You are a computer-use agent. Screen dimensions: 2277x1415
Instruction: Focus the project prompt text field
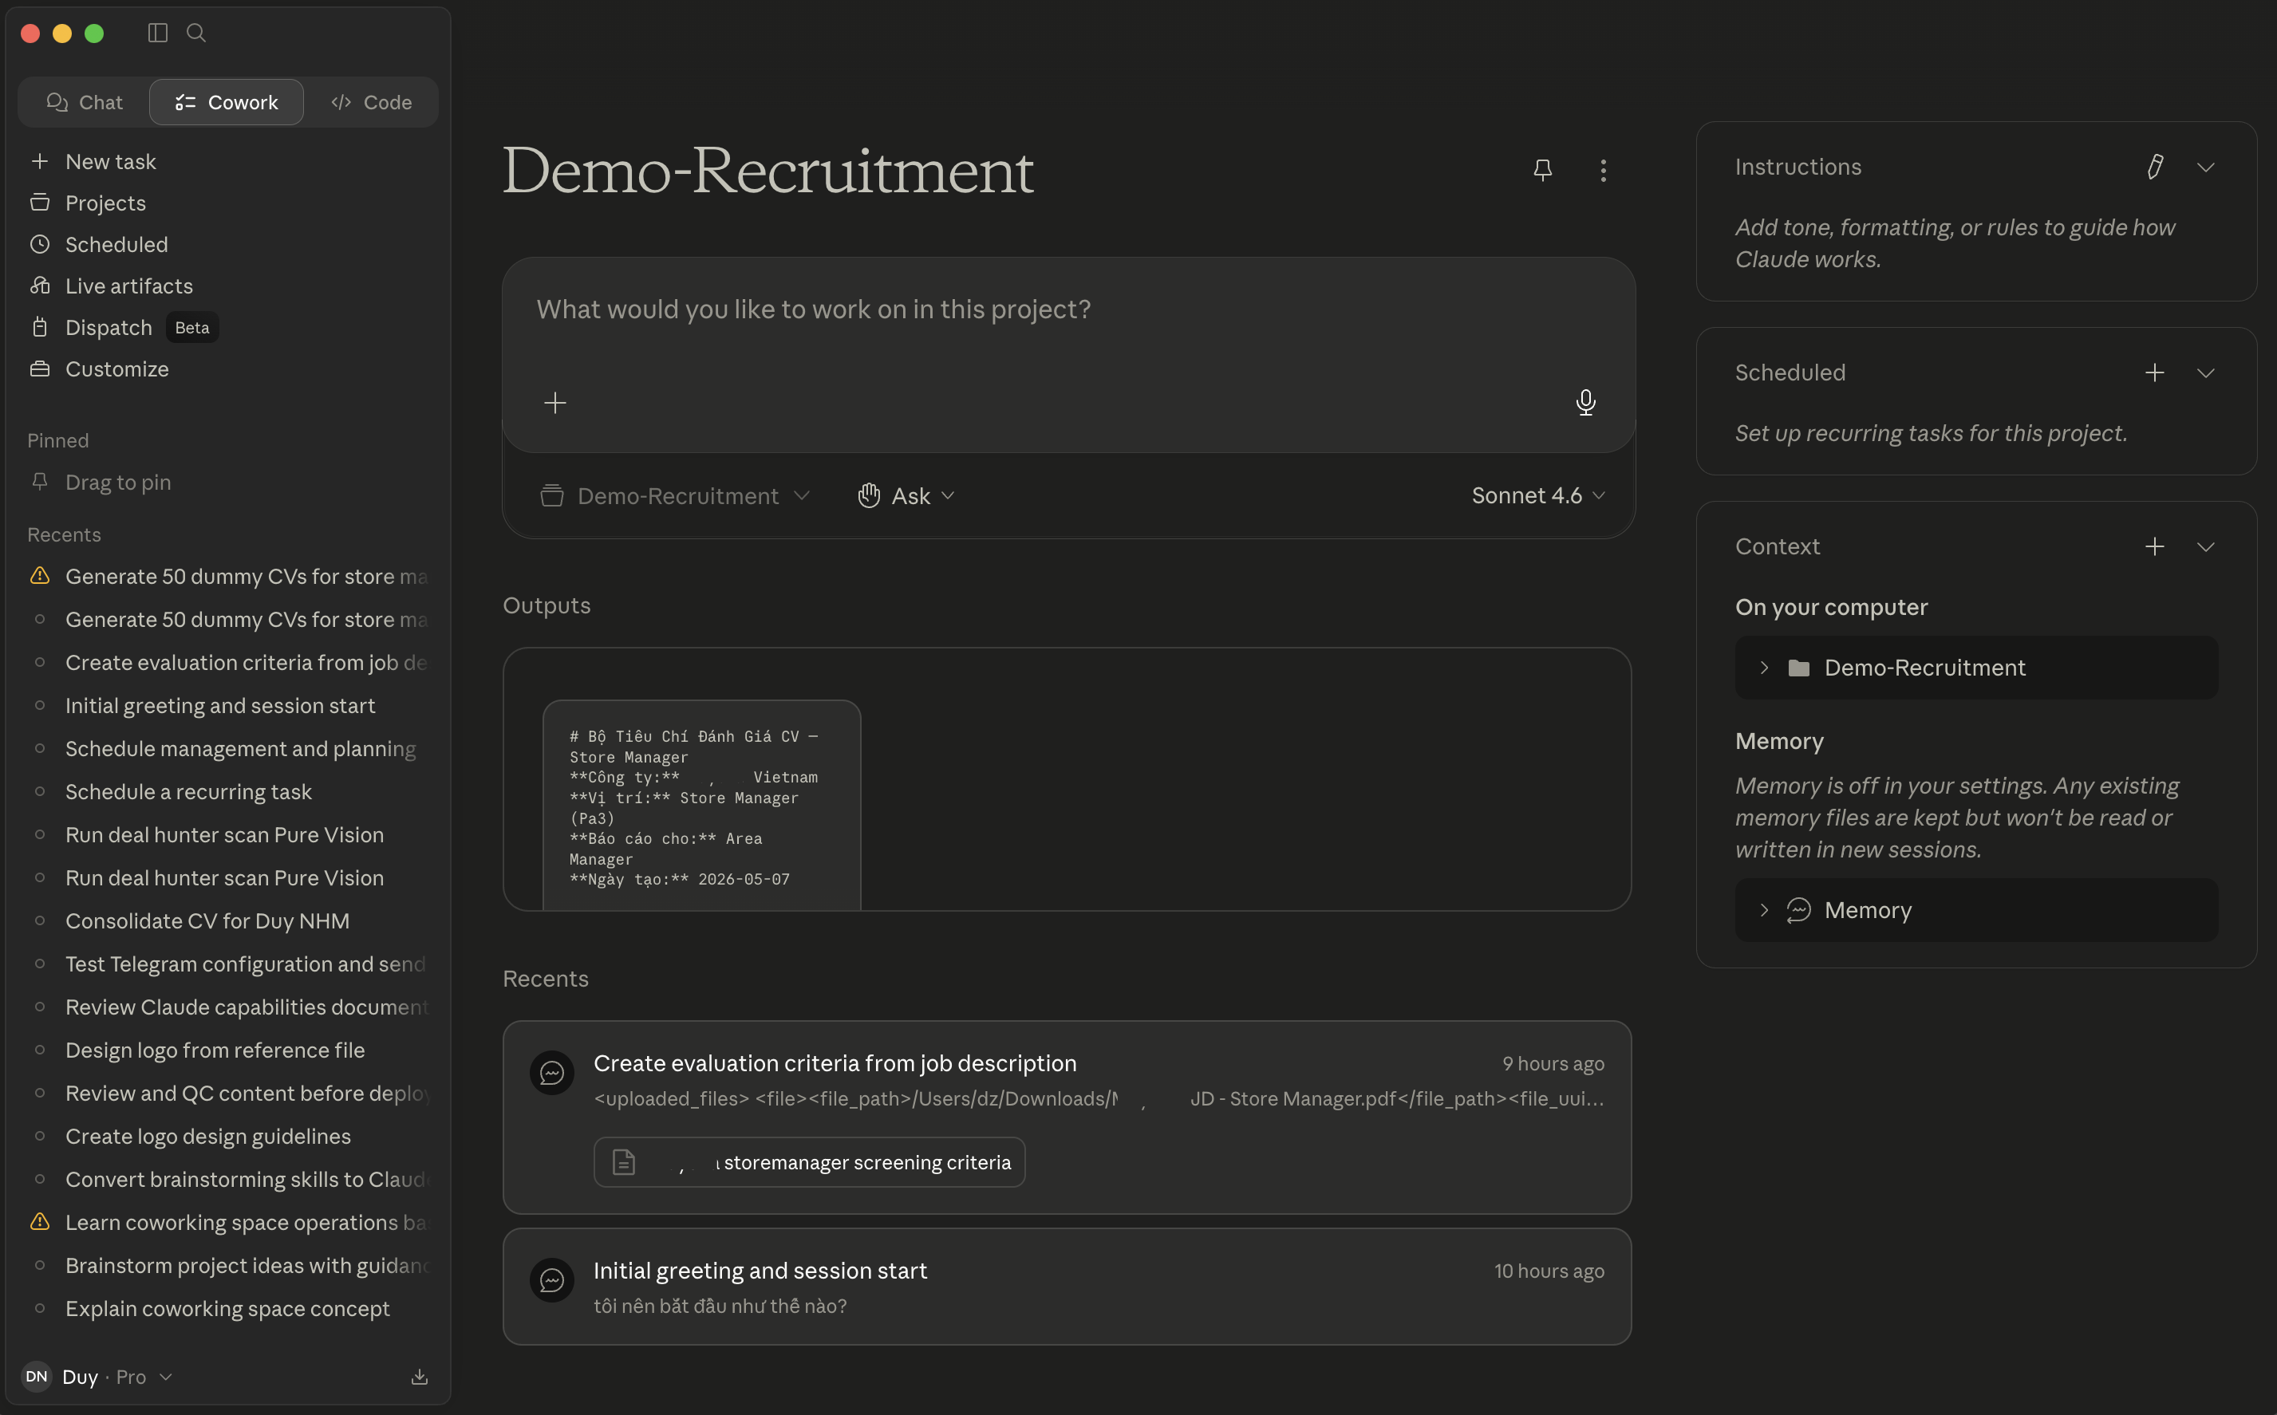coord(1067,309)
